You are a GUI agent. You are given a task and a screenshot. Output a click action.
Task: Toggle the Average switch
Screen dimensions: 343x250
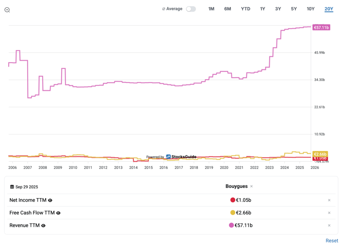191,9
